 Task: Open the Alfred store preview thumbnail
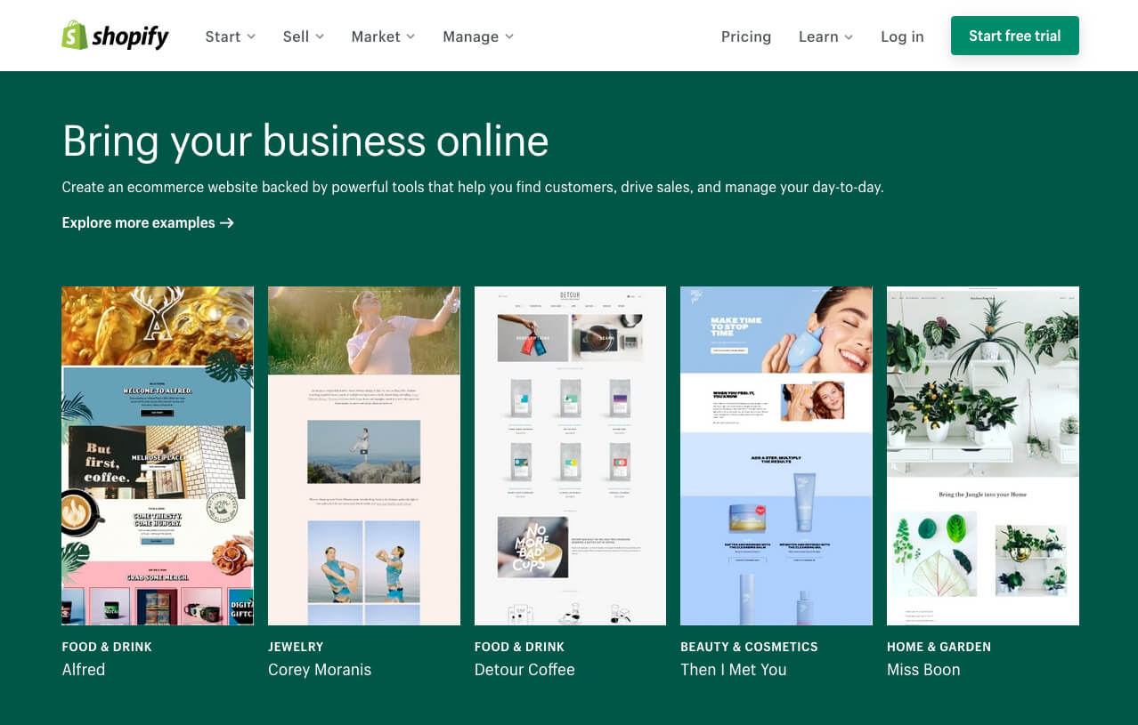coord(158,455)
